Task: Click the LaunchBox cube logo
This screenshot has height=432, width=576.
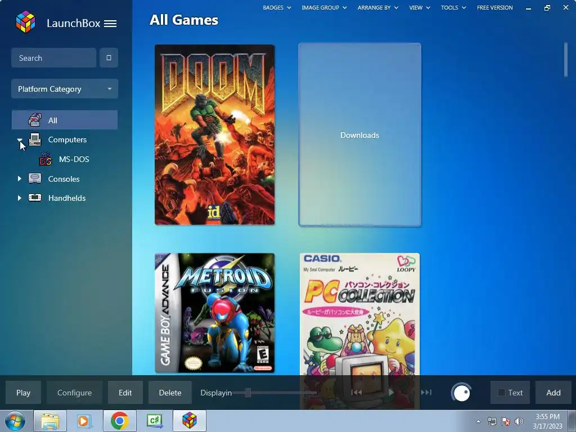Action: tap(25, 22)
